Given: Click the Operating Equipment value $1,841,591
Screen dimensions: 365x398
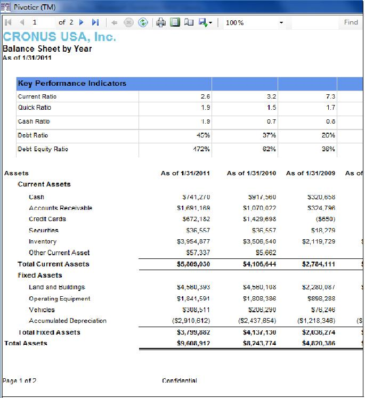Looking at the screenshot, I should tap(193, 298).
